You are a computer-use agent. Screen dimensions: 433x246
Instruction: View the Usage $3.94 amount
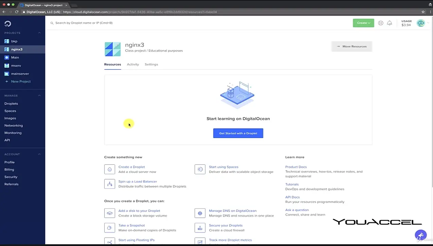(406, 25)
